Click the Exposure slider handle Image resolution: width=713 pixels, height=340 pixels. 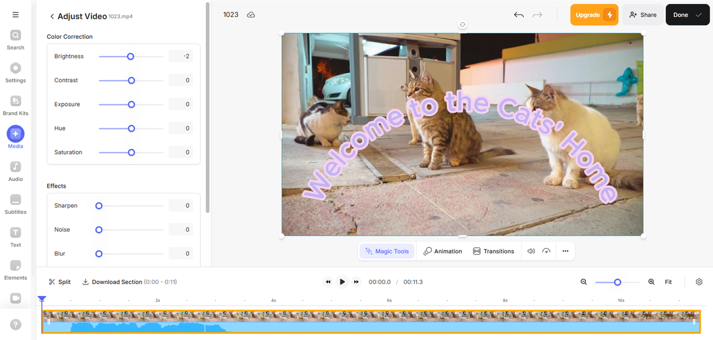click(x=131, y=104)
